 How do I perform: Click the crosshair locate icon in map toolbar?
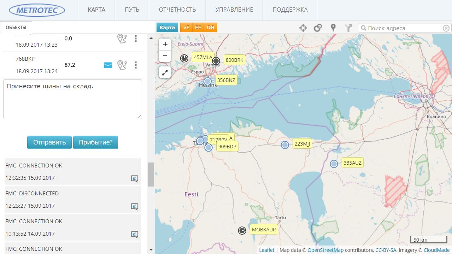[x=303, y=28]
